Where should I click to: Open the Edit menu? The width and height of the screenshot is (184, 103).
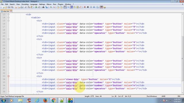coord(6,4)
